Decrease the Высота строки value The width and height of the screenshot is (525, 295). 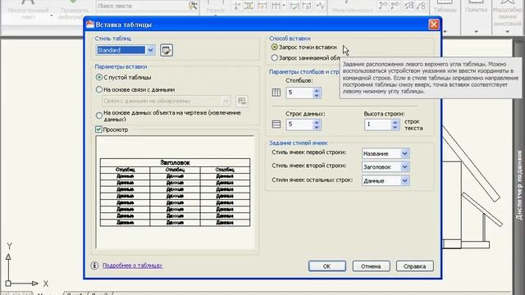click(395, 128)
